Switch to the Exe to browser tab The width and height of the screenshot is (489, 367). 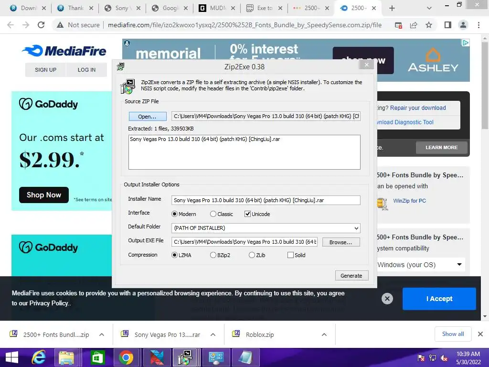click(x=265, y=8)
